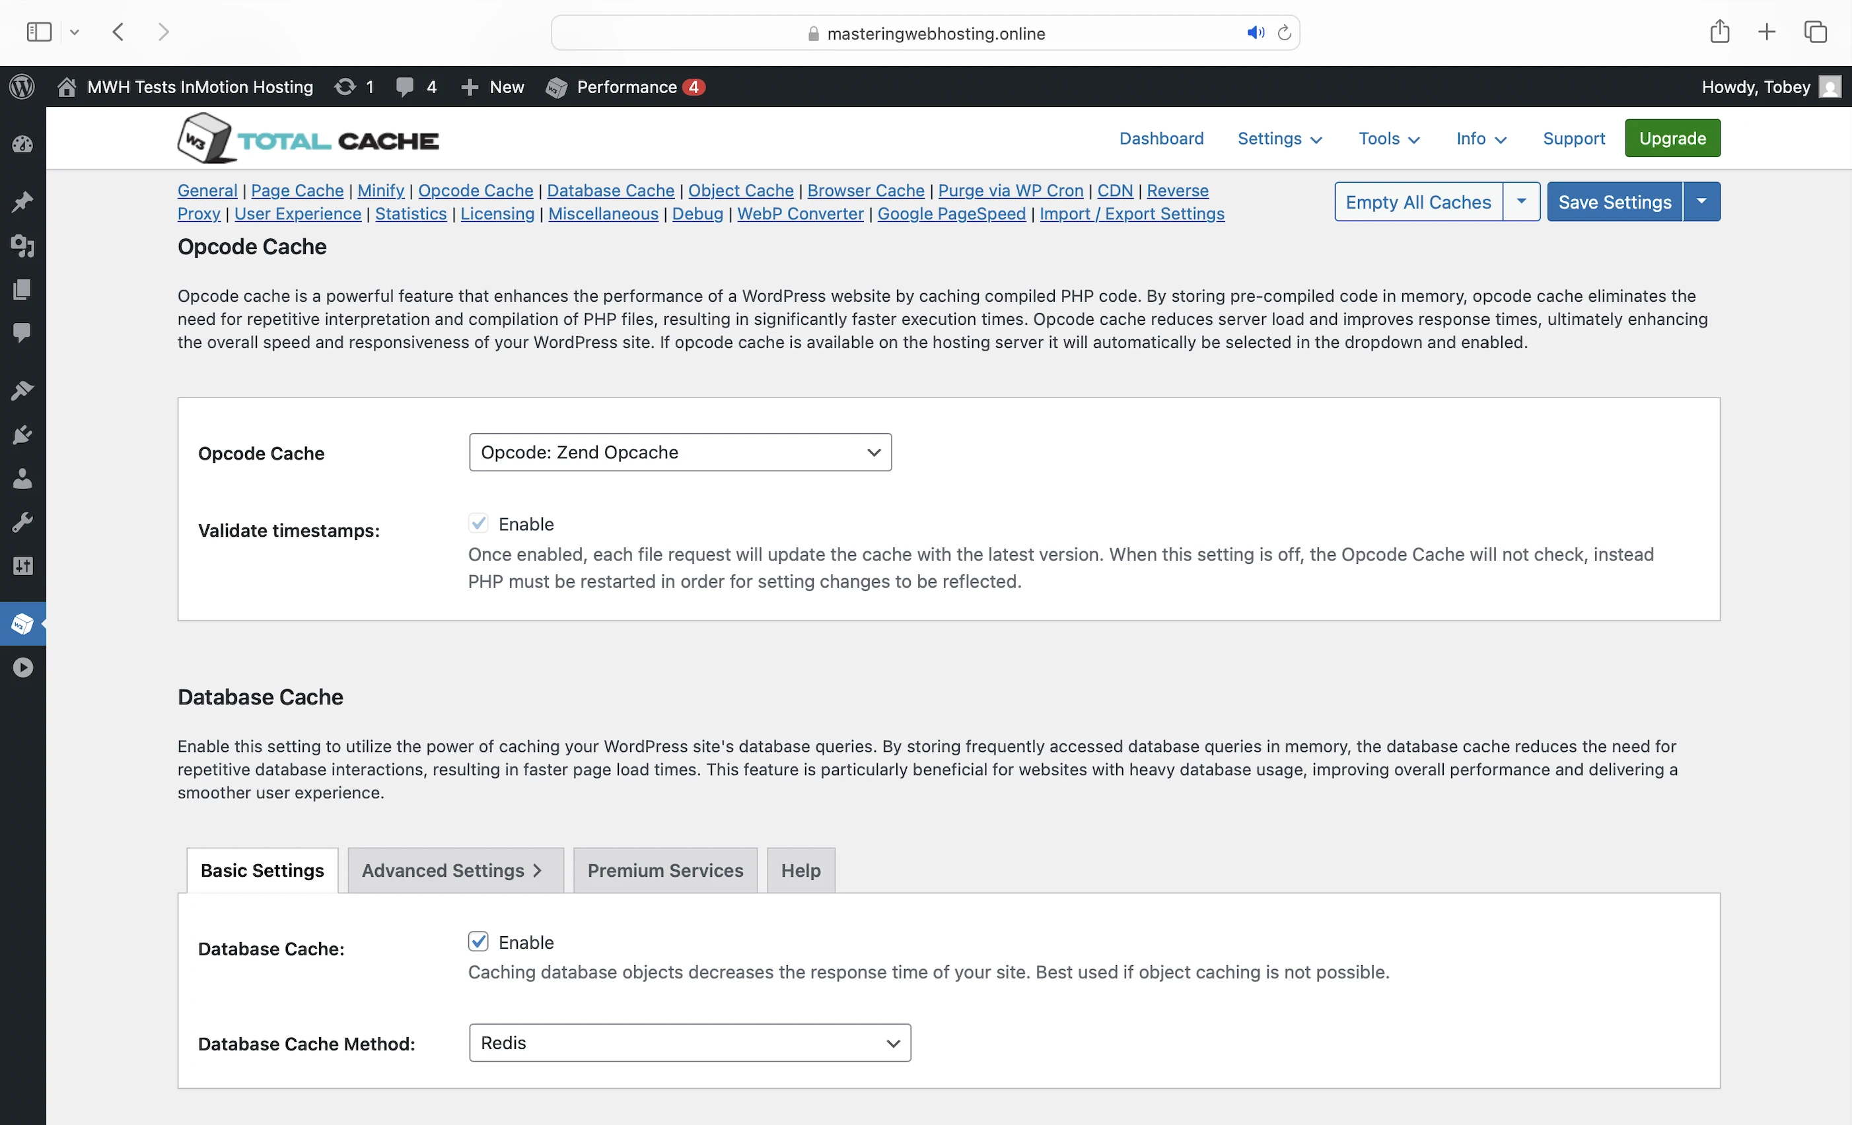
Task: Uncheck the Database Cache Enable checkbox
Action: 478,941
